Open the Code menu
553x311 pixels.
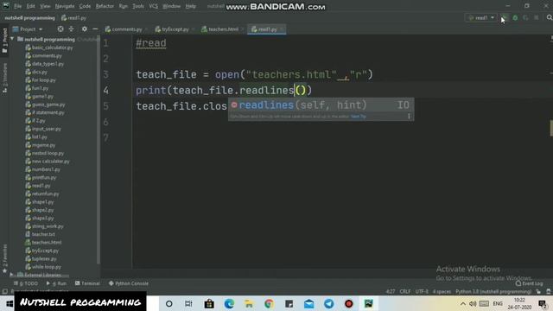tap(85, 6)
